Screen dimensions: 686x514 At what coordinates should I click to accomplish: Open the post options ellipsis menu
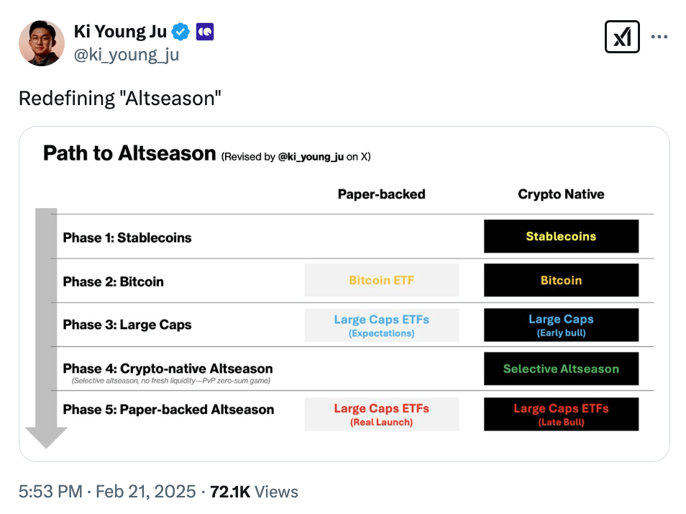tap(659, 37)
